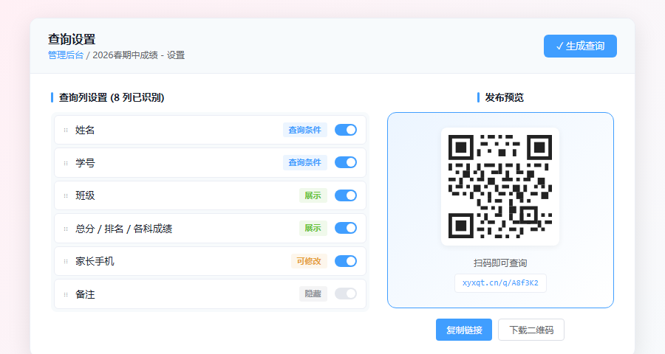Click the QR code preview image

click(500, 187)
